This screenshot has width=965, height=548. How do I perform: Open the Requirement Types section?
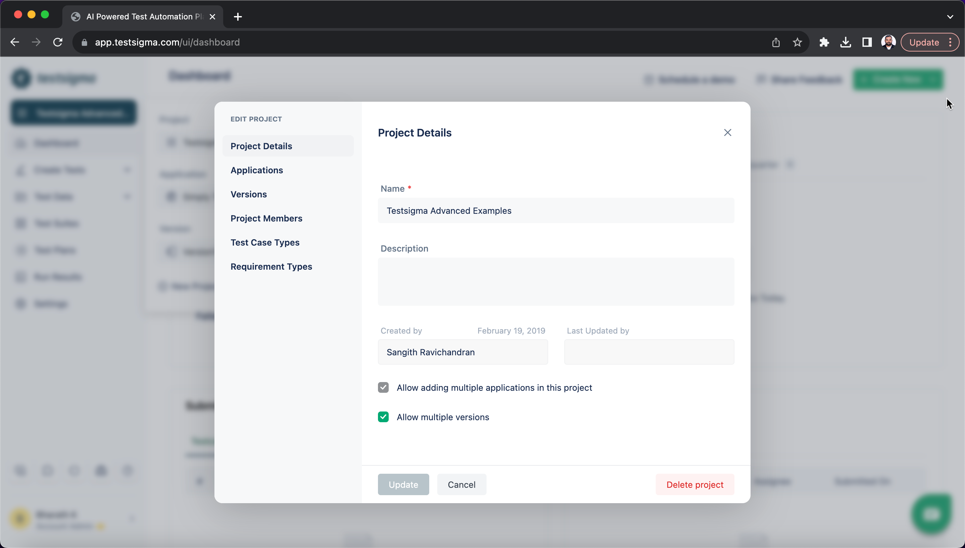272,266
